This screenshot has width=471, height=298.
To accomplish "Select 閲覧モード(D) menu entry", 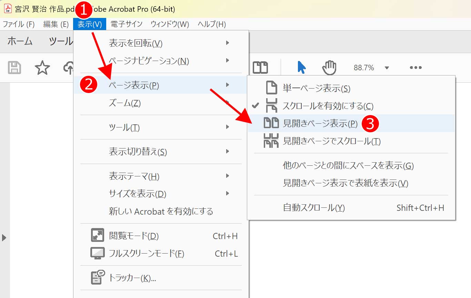I will click(x=161, y=236).
